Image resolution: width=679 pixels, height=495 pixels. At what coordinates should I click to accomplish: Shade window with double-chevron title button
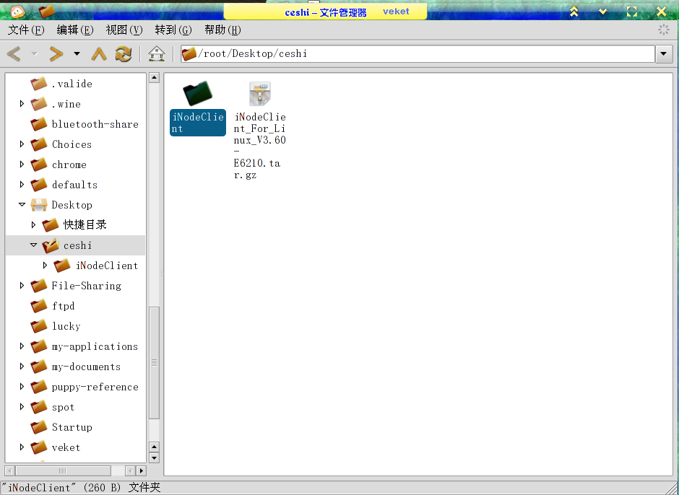[x=574, y=12]
